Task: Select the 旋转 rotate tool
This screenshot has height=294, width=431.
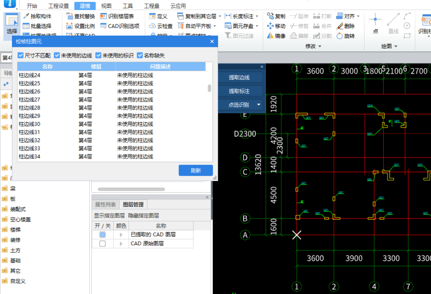Action: 346,36
